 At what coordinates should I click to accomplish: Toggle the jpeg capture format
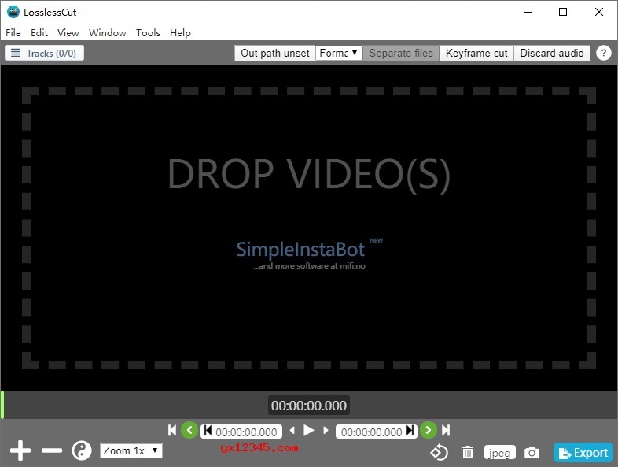coord(499,452)
